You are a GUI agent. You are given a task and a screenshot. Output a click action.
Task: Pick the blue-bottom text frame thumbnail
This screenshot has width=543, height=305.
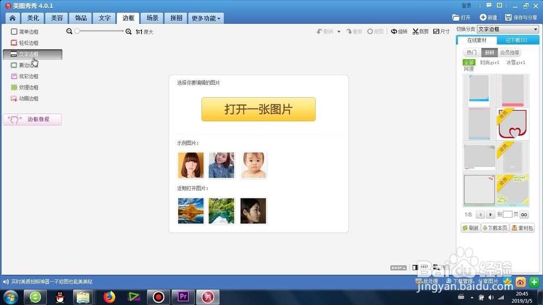click(x=479, y=90)
